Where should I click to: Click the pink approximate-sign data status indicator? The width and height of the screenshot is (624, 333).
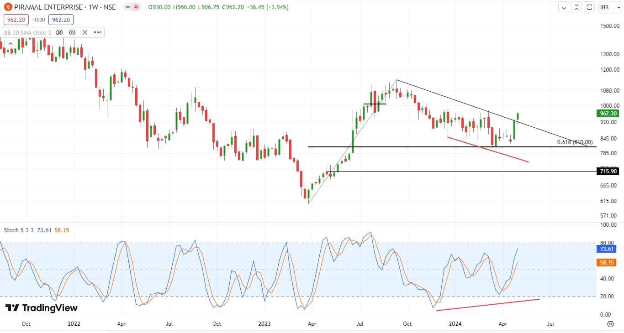tap(137, 7)
